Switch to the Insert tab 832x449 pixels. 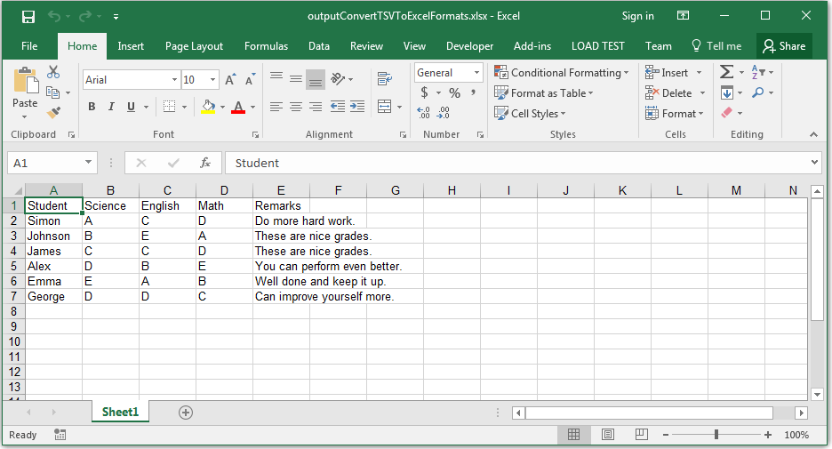pos(131,46)
